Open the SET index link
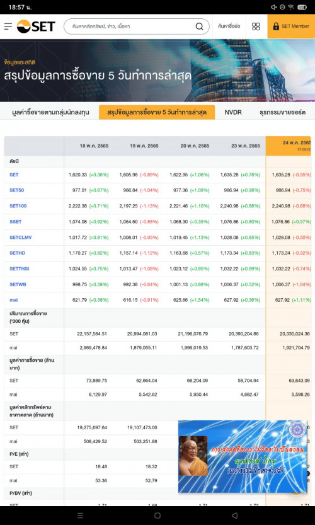 (14, 175)
